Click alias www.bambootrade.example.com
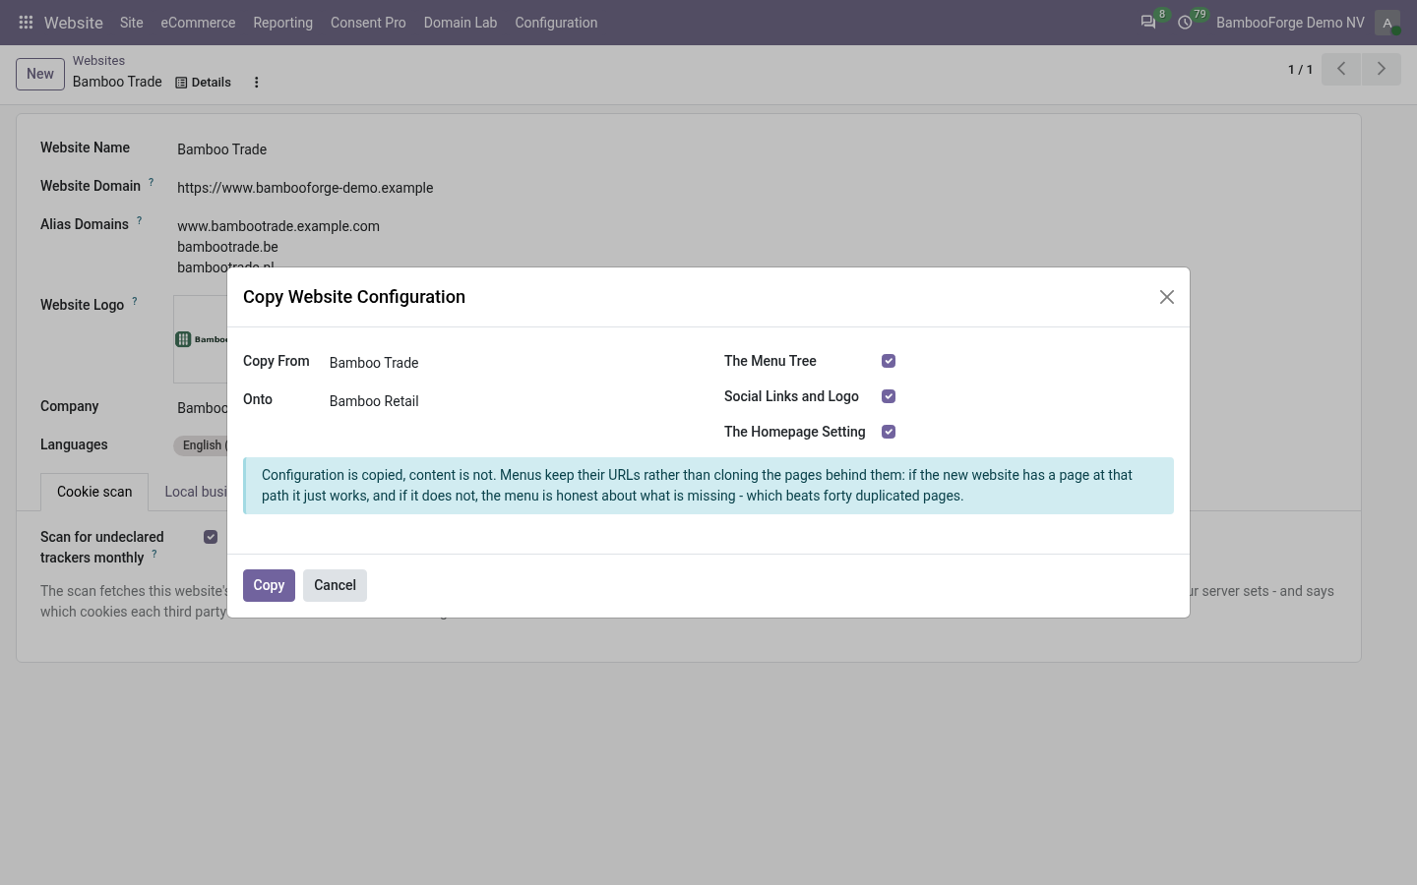 [278, 226]
